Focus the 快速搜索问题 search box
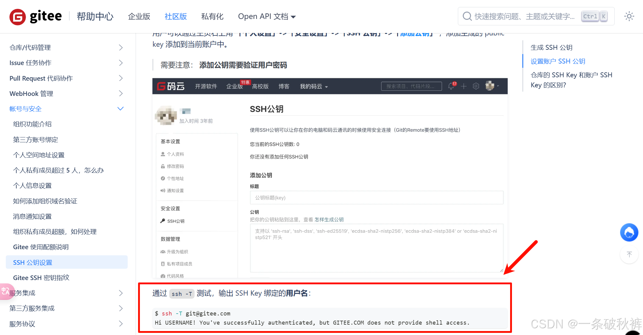The image size is (643, 335). pos(536,16)
